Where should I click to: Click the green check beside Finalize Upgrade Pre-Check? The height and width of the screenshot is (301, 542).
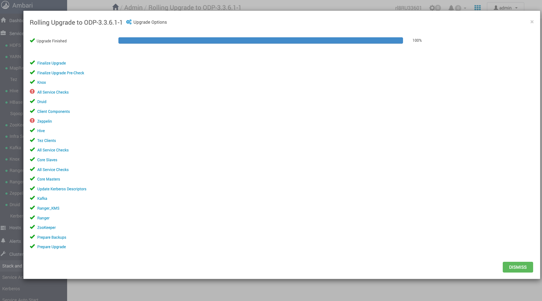click(x=32, y=72)
